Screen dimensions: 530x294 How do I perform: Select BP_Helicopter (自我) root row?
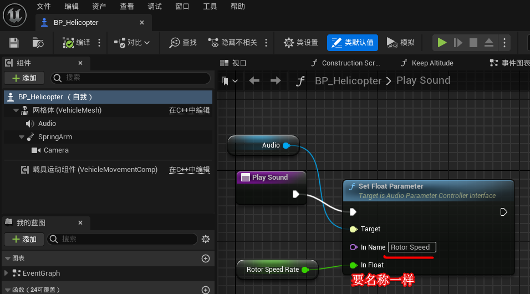(x=108, y=97)
